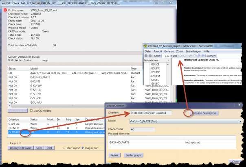Screen dimensions: 246x167
Task: Click the Check Status field showing KO
Action: (x=143, y=130)
